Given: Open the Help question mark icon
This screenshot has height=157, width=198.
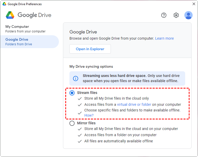Looking at the screenshot, I should (x=164, y=15).
